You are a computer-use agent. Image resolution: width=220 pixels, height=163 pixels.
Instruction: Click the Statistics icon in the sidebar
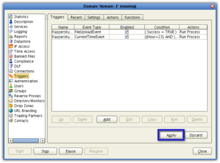point(11,17)
